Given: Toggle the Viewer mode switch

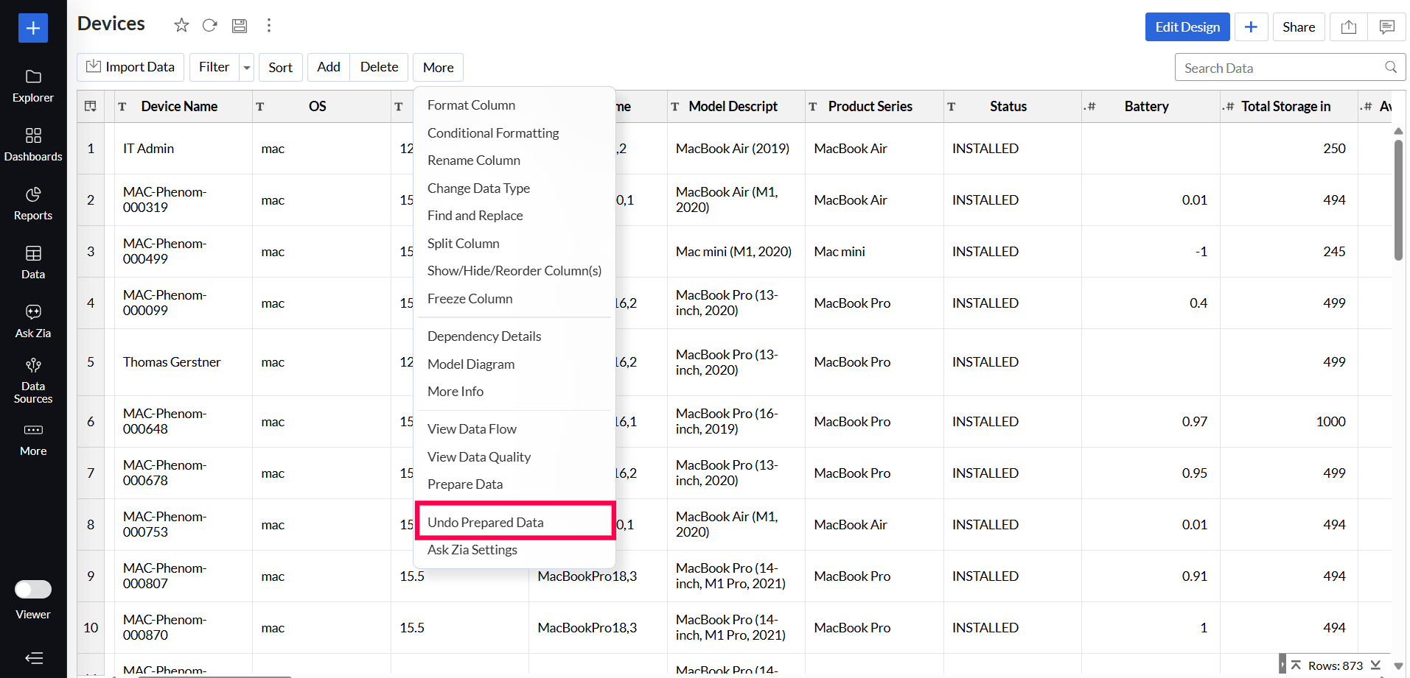Looking at the screenshot, I should (x=33, y=590).
